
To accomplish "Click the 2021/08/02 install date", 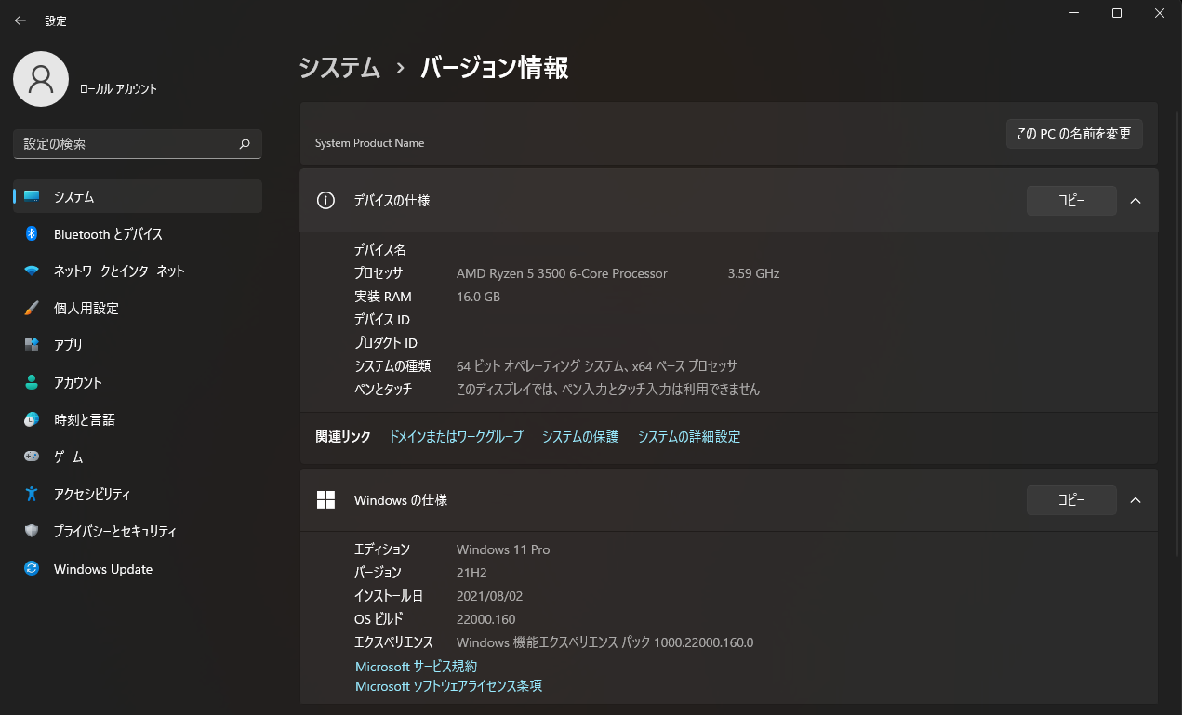I will (489, 596).
